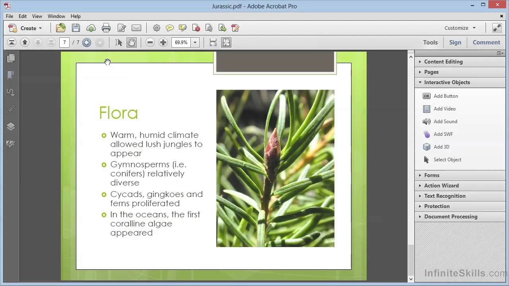Click the current page number field
Screen dimensions: 509x286
[x=64, y=42]
